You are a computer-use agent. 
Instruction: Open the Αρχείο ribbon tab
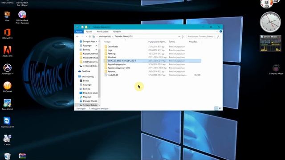point(79,32)
